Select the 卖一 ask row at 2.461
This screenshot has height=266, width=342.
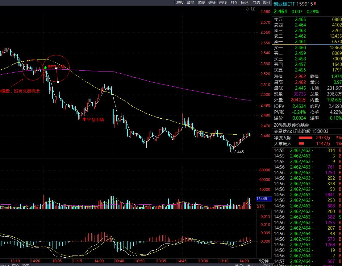307,42
